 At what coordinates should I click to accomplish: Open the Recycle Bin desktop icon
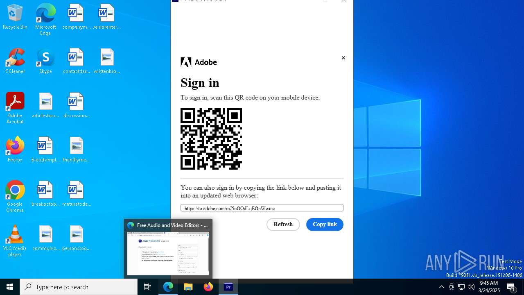(15, 17)
